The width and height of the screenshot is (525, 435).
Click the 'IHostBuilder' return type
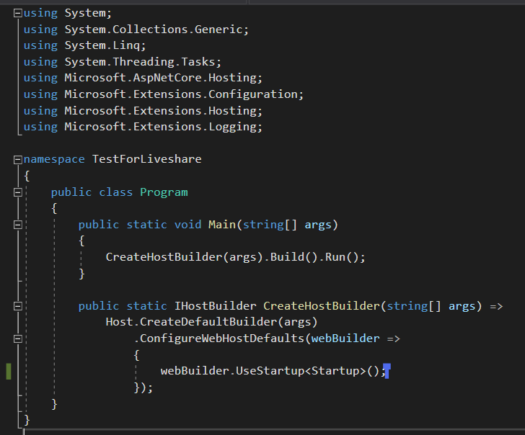point(216,306)
